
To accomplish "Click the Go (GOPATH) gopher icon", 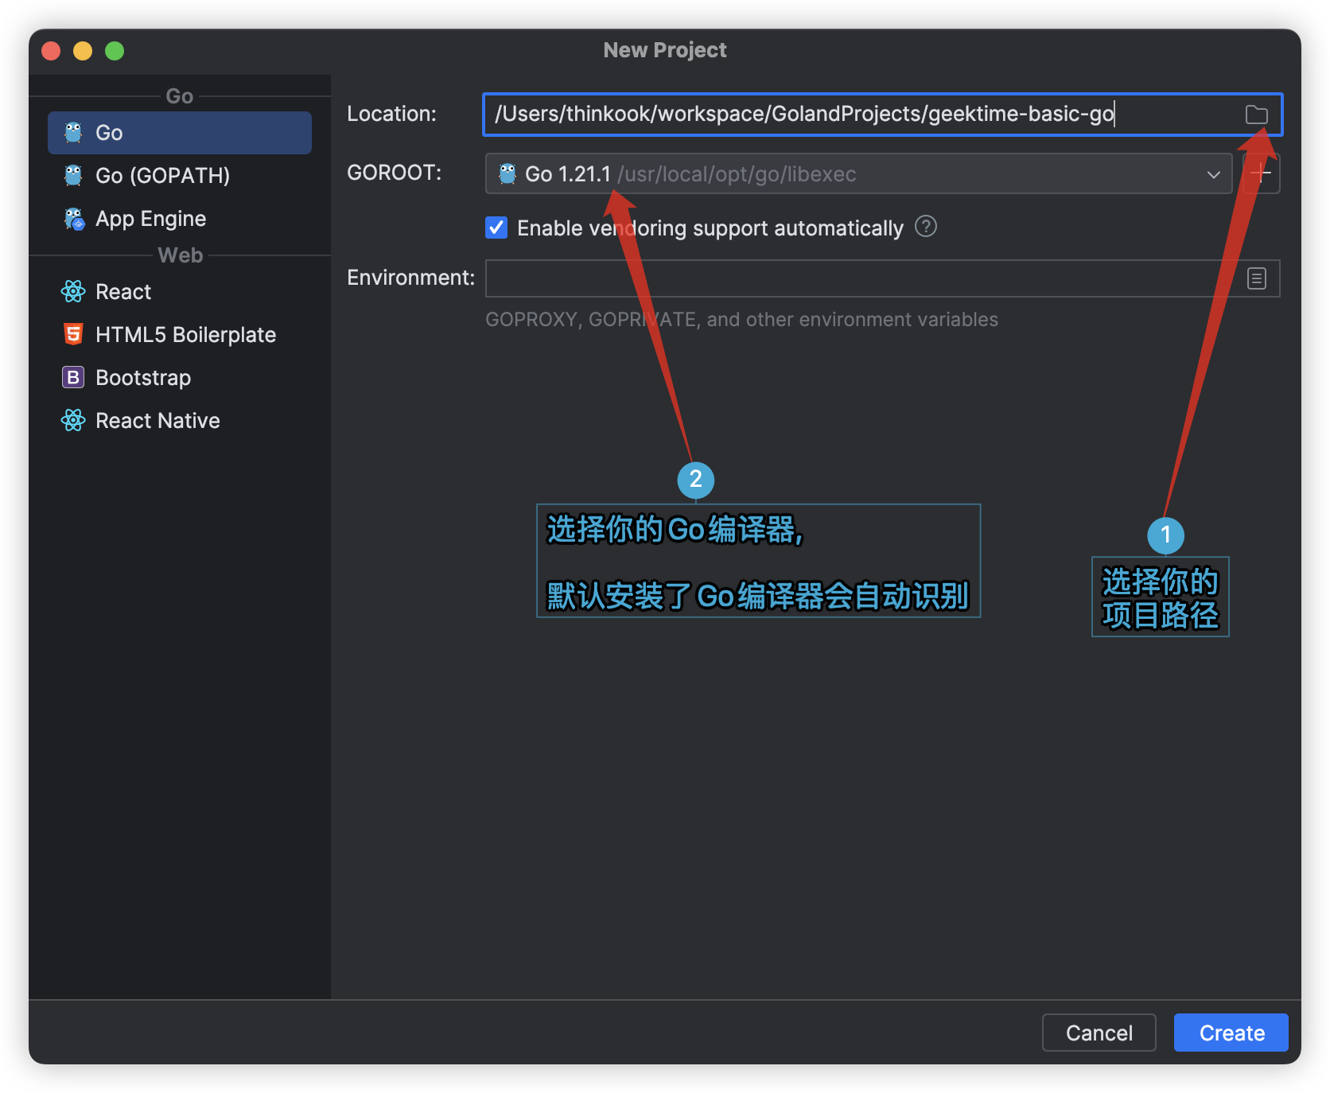I will (73, 176).
